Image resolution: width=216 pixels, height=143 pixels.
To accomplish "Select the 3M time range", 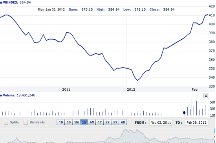I will [x=84, y=122].
